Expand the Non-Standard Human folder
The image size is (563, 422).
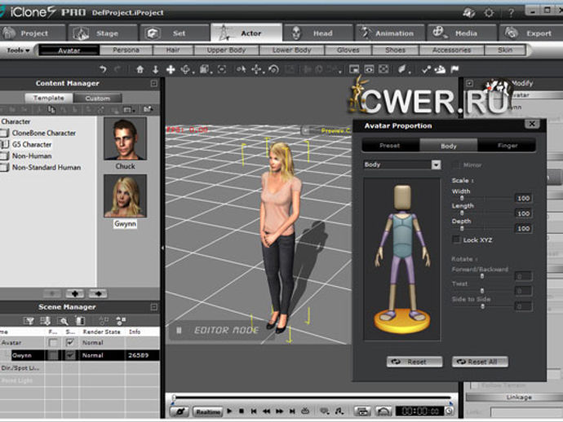4,168
